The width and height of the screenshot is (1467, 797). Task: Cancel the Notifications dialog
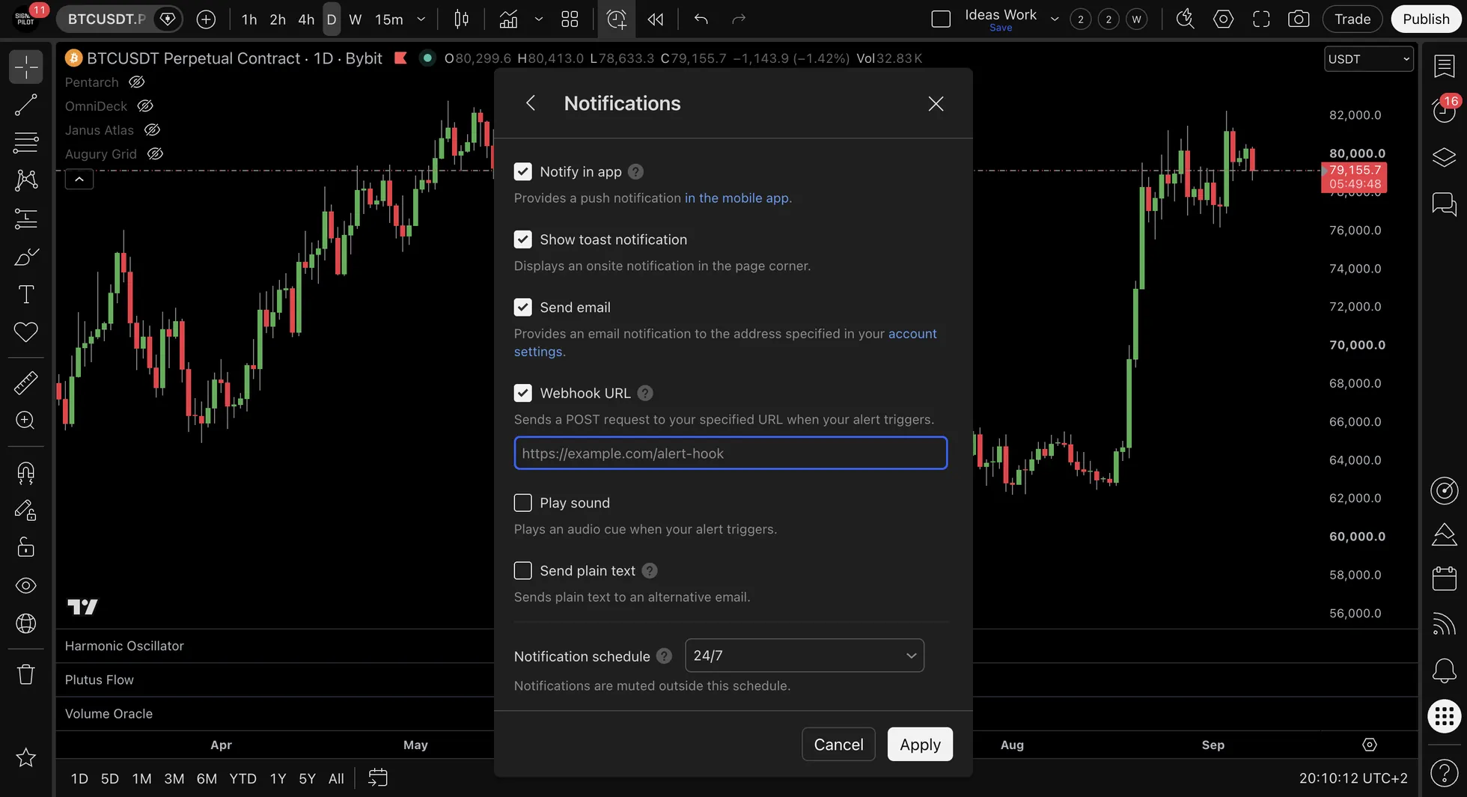click(838, 744)
